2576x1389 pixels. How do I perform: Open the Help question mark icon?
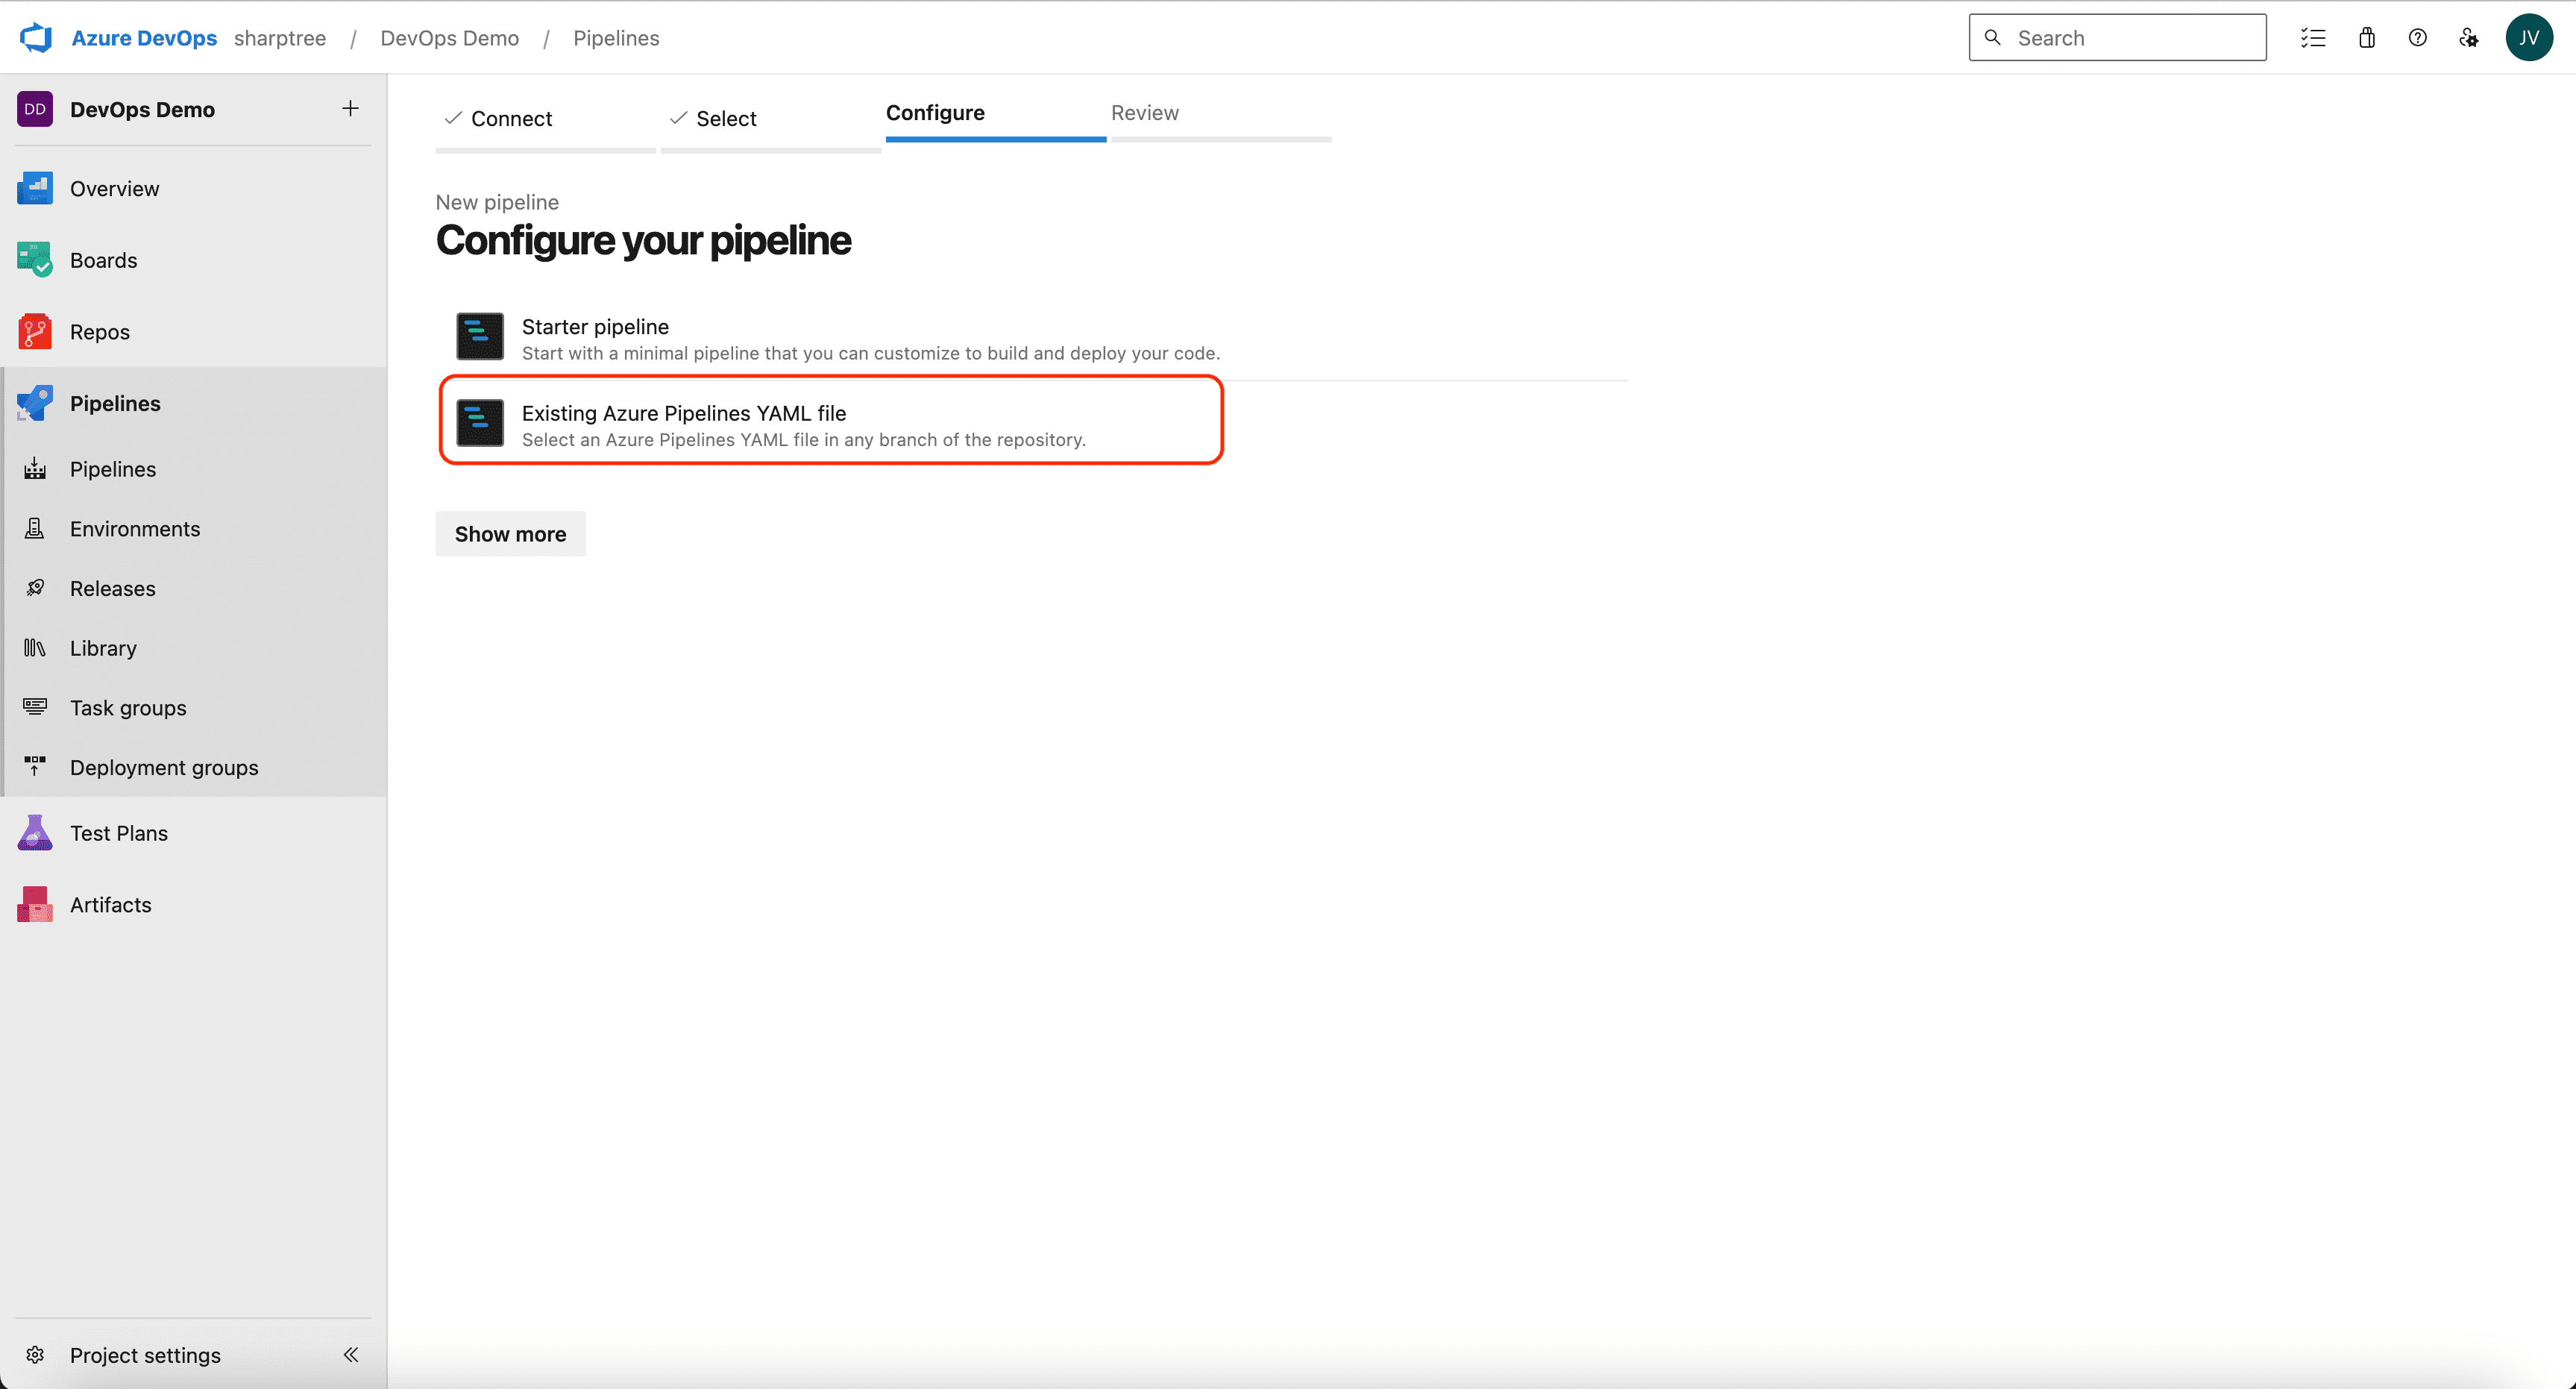click(2418, 38)
